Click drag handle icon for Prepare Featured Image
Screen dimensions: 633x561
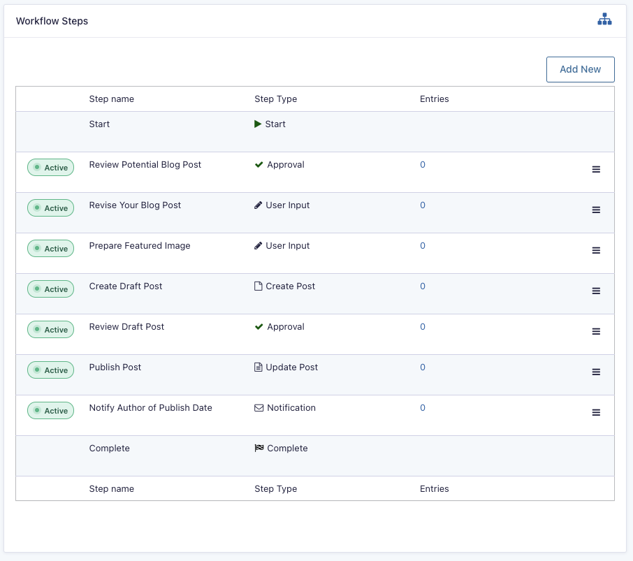click(596, 250)
